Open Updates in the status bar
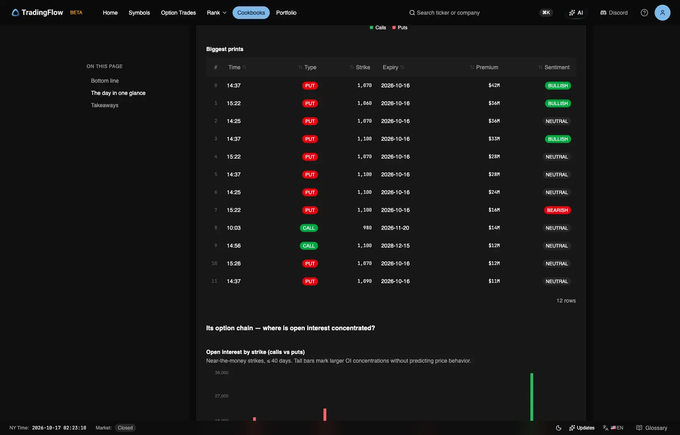Viewport: 680px width, 435px height. click(582, 428)
